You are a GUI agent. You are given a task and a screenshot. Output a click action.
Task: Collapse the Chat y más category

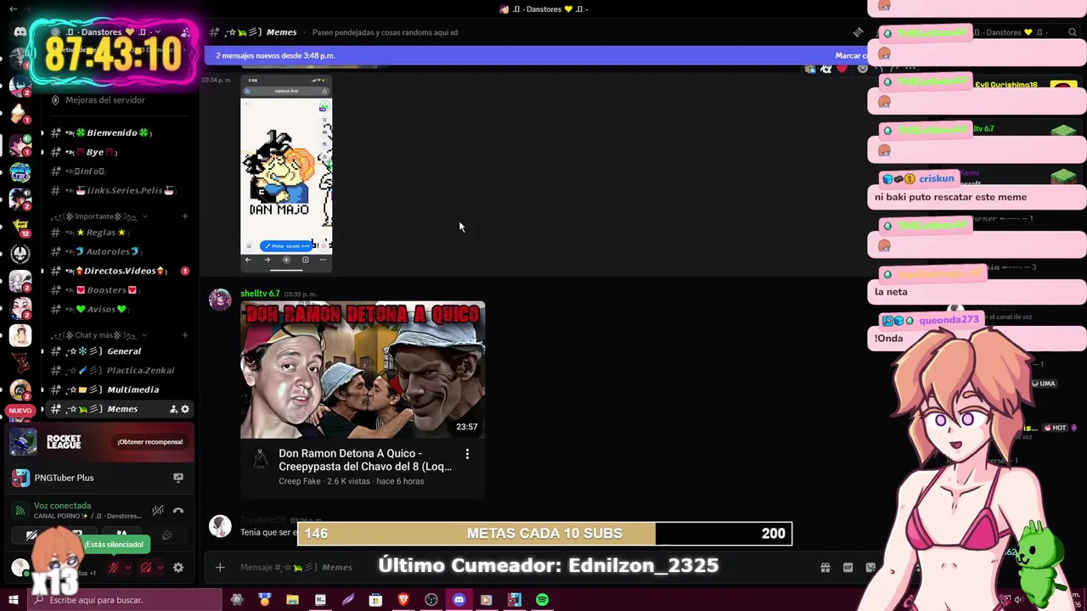tap(99, 335)
